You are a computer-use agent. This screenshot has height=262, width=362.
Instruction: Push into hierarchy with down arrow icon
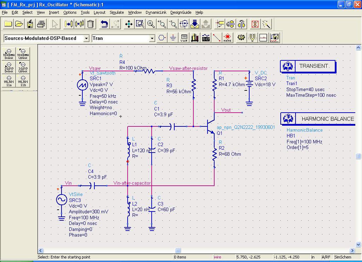click(x=195, y=24)
